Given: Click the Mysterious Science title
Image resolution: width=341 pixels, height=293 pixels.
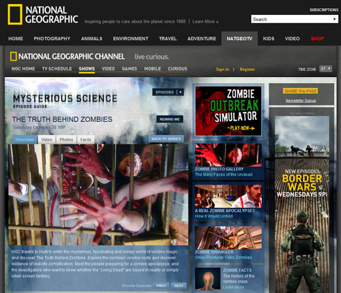Looking at the screenshot, I should (x=65, y=98).
